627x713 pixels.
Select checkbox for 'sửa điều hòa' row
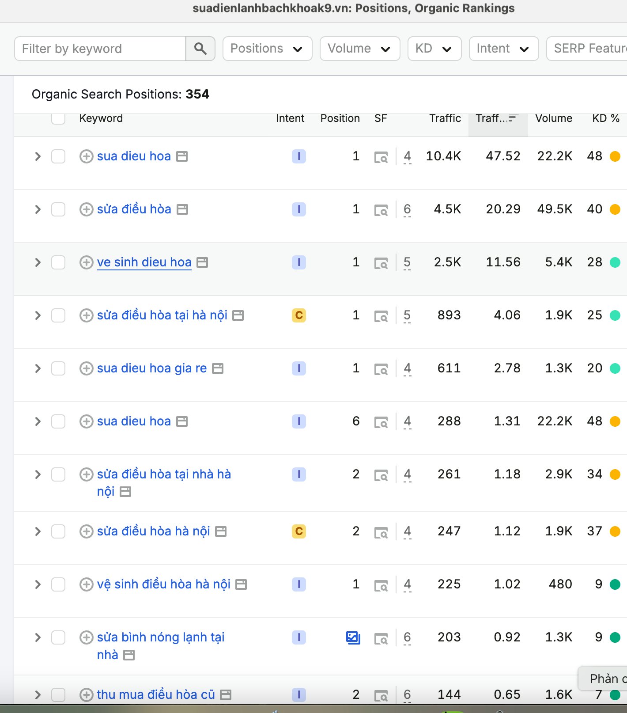[58, 209]
